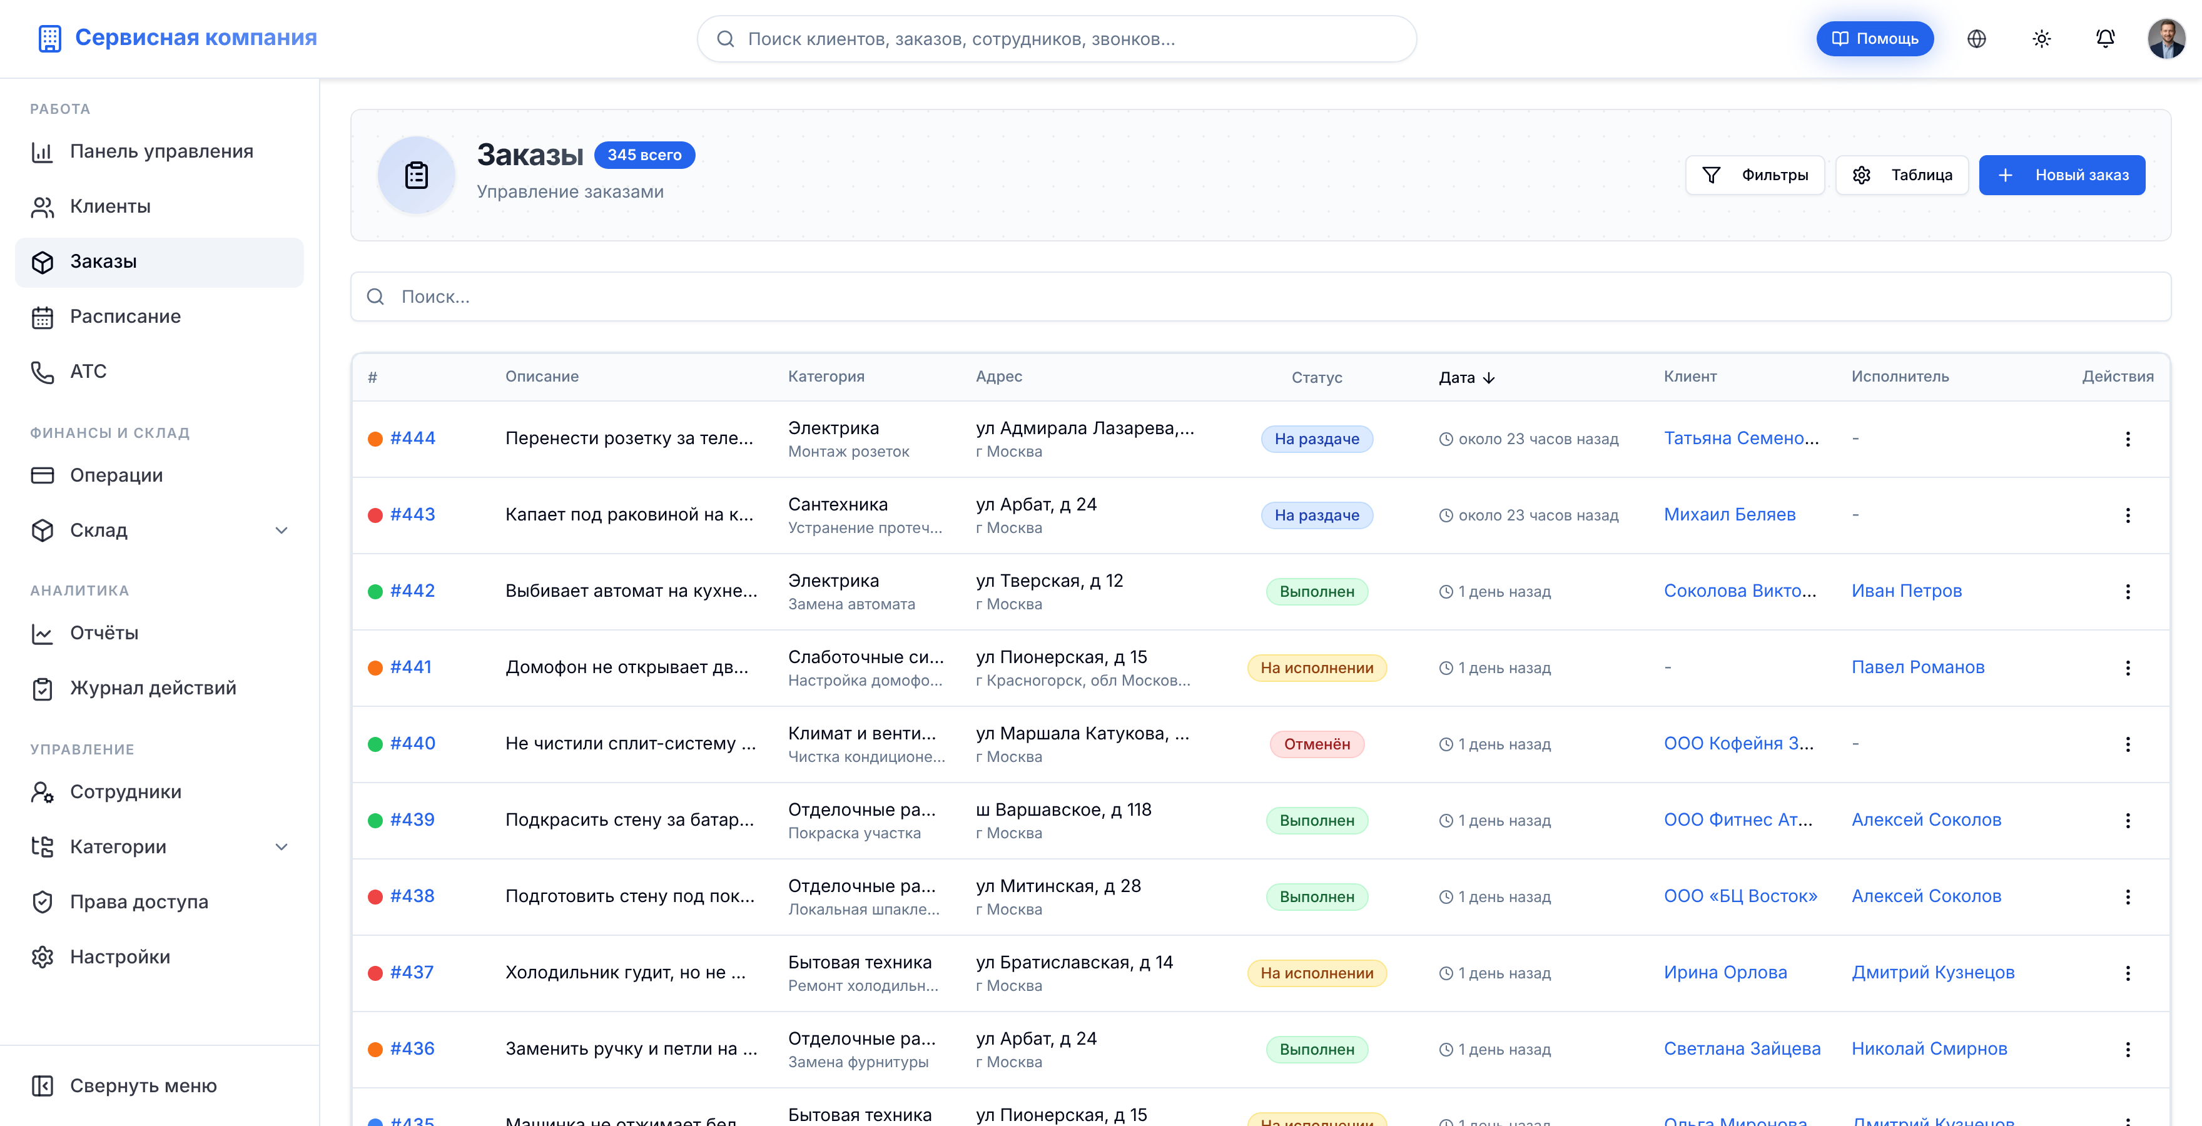Open the notifications bell
The height and width of the screenshot is (1126, 2202).
pyautogui.click(x=2106, y=39)
